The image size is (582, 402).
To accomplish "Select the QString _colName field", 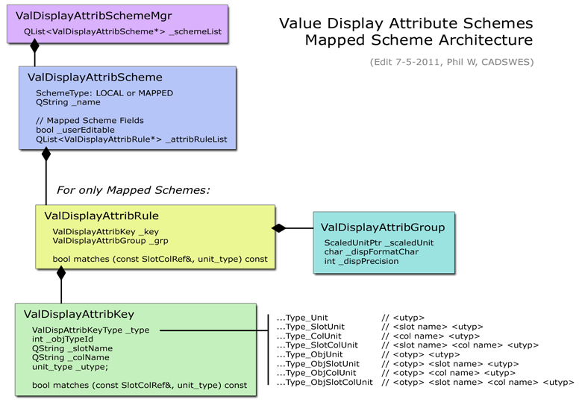I will (71, 357).
